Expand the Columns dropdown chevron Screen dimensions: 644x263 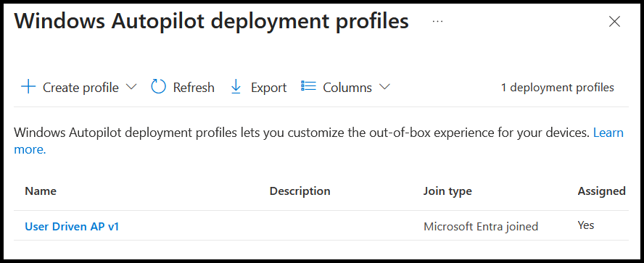coord(384,87)
